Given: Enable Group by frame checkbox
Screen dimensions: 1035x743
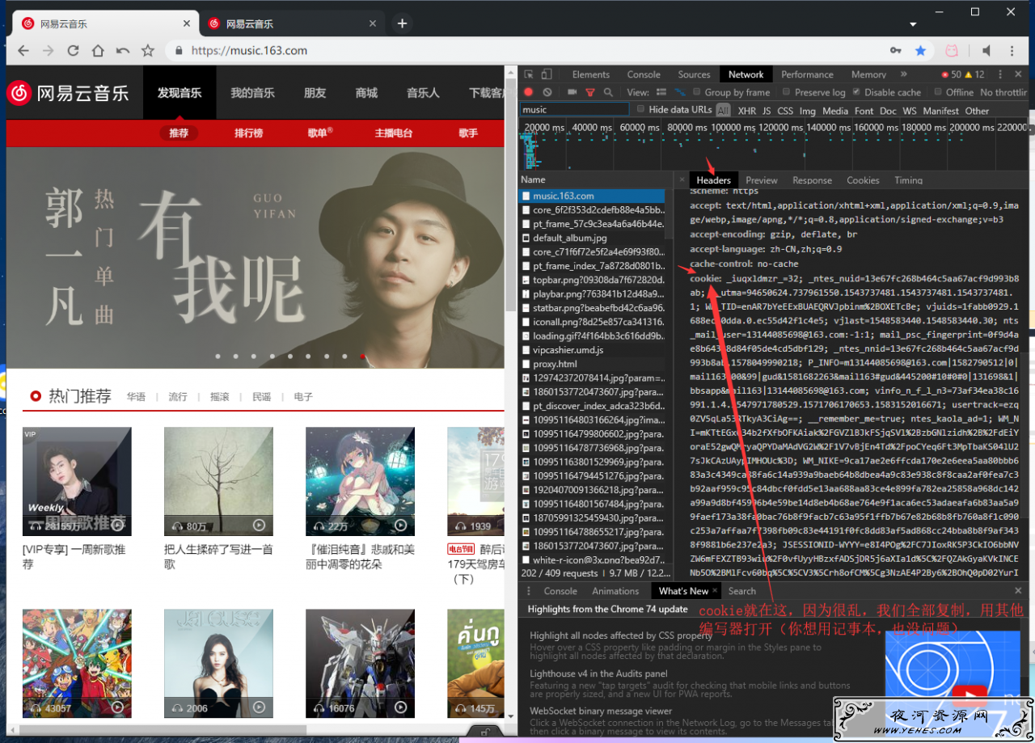Looking at the screenshot, I should click(x=696, y=92).
